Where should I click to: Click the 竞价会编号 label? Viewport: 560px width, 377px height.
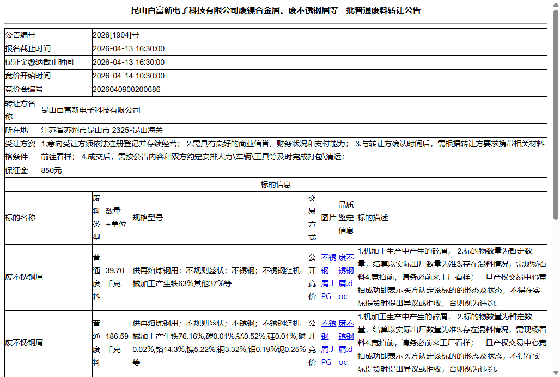[x=24, y=89]
